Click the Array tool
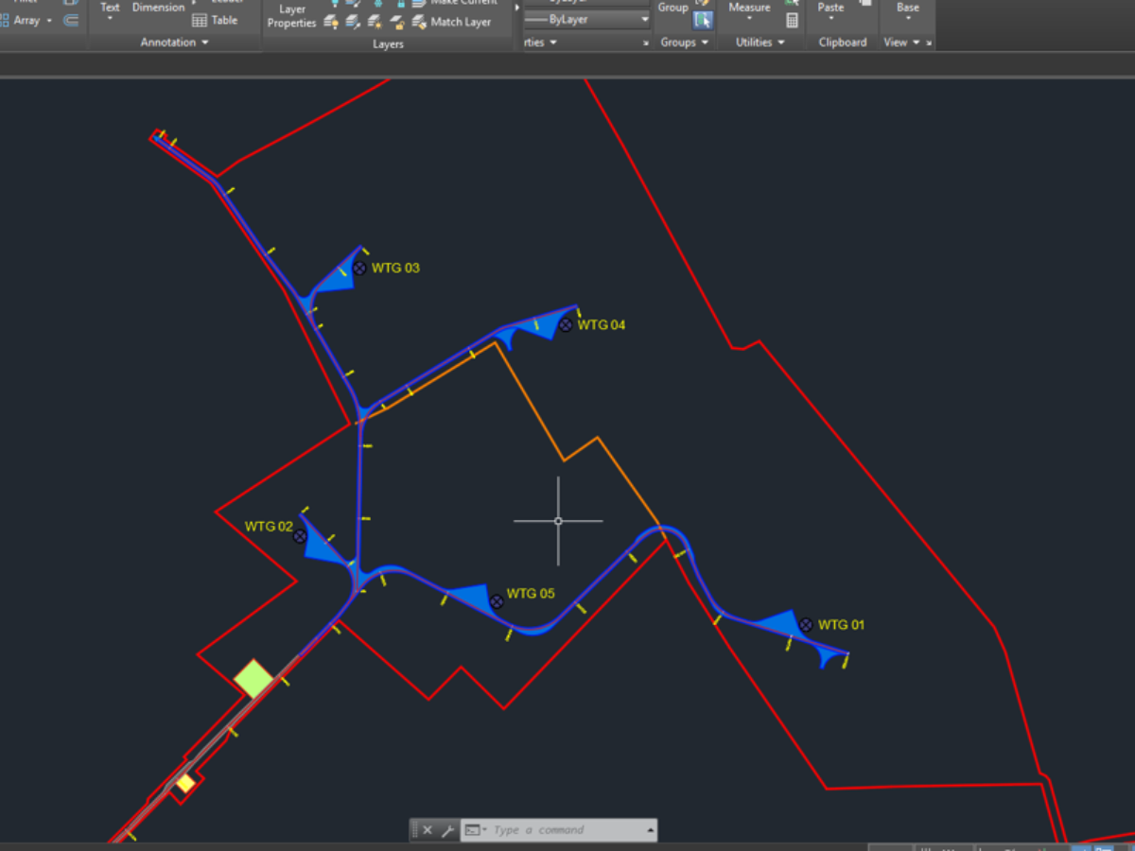 tap(19, 20)
